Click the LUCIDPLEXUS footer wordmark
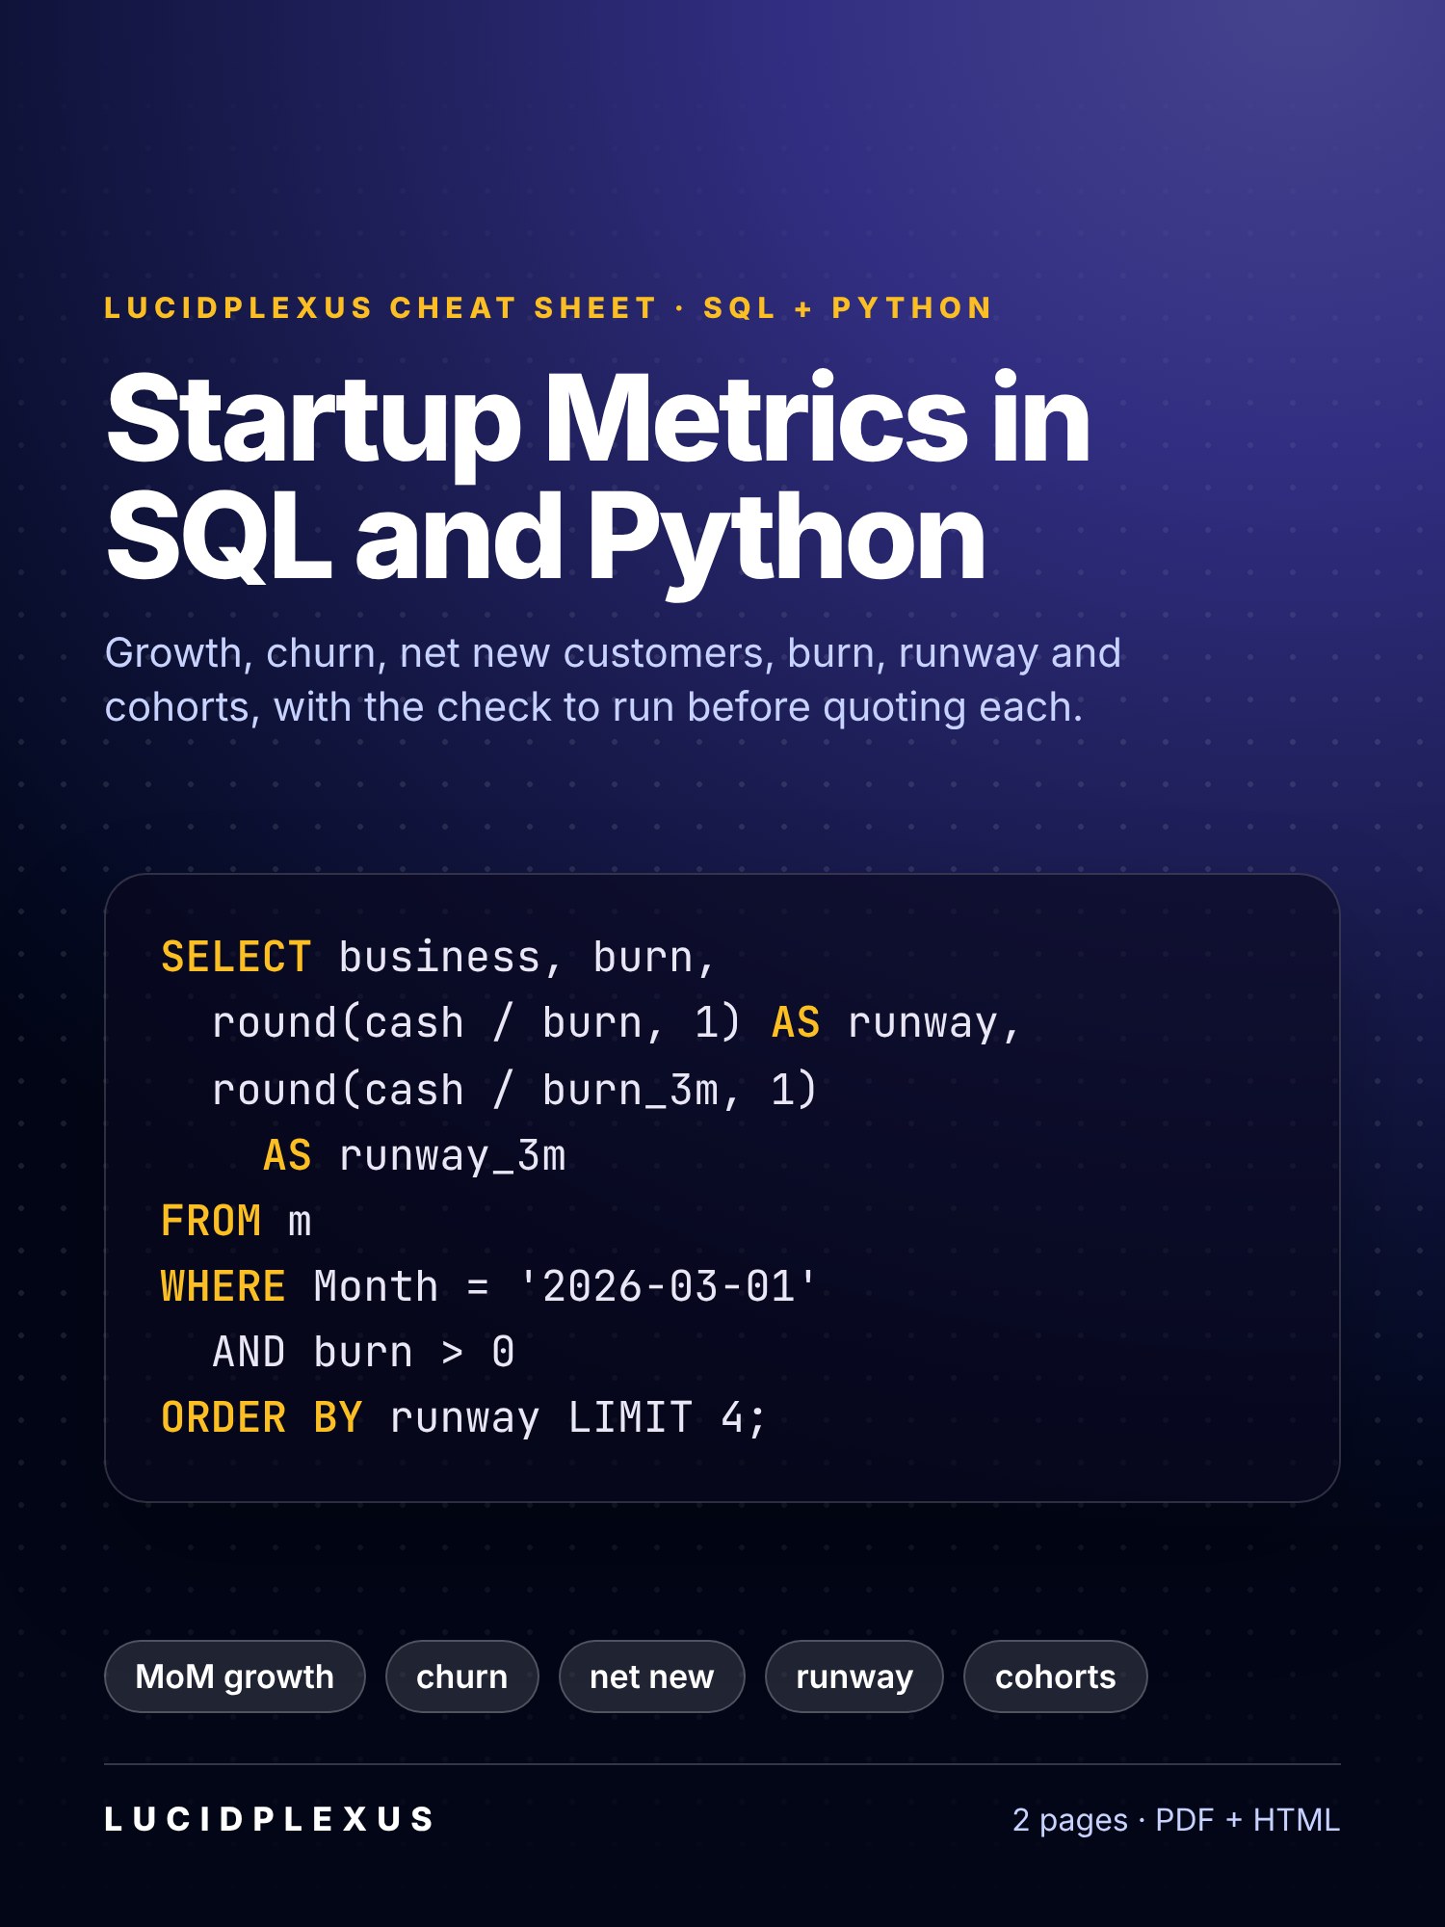This screenshot has height=1927, width=1445. (x=269, y=1819)
